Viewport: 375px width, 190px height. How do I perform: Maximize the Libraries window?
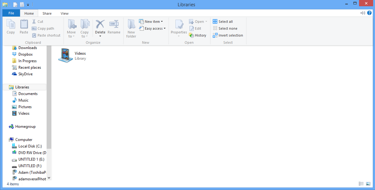355,3
